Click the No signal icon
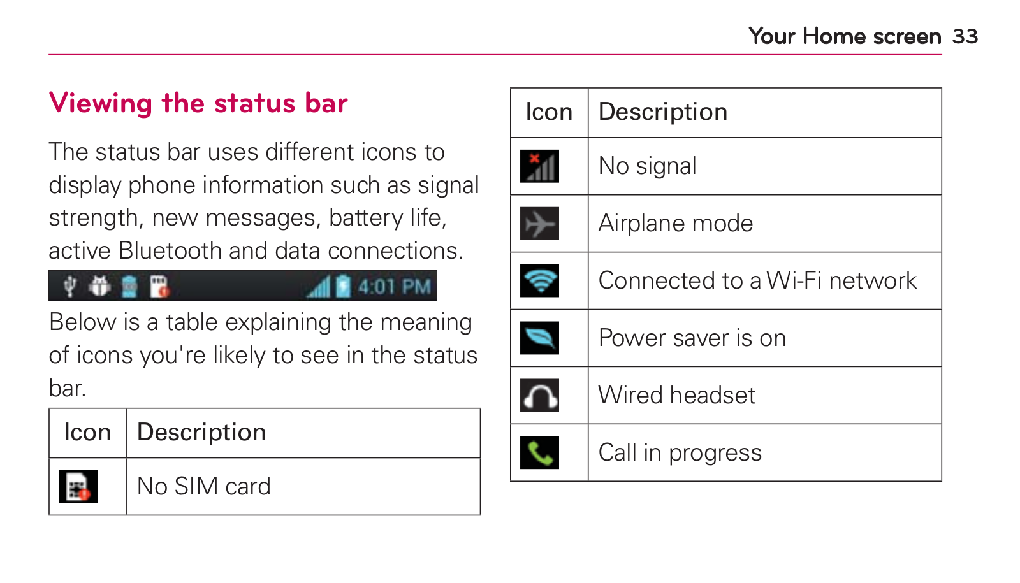This screenshot has height=583, width=1020. (x=539, y=166)
